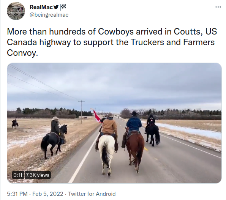The width and height of the screenshot is (226, 200).
Task: Click the 0:11 video duration badge
Action: coord(18,175)
